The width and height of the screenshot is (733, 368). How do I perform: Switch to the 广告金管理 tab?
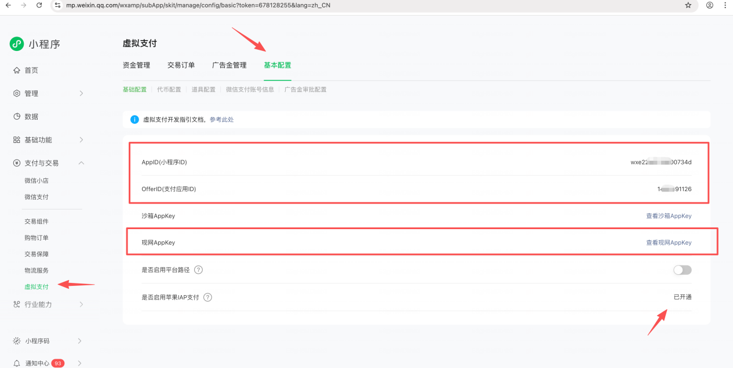[x=229, y=65]
